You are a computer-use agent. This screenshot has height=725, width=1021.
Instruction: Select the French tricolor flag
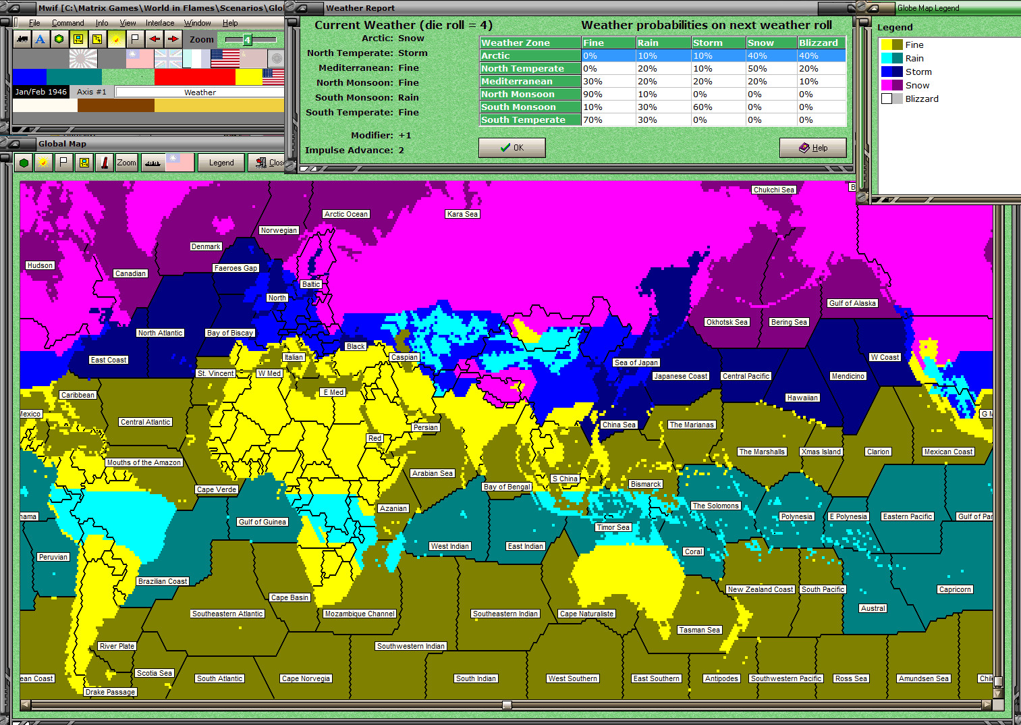click(196, 59)
